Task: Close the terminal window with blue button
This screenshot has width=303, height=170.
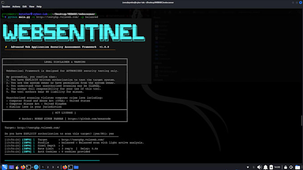Action: pyautogui.click(x=300, y=3)
